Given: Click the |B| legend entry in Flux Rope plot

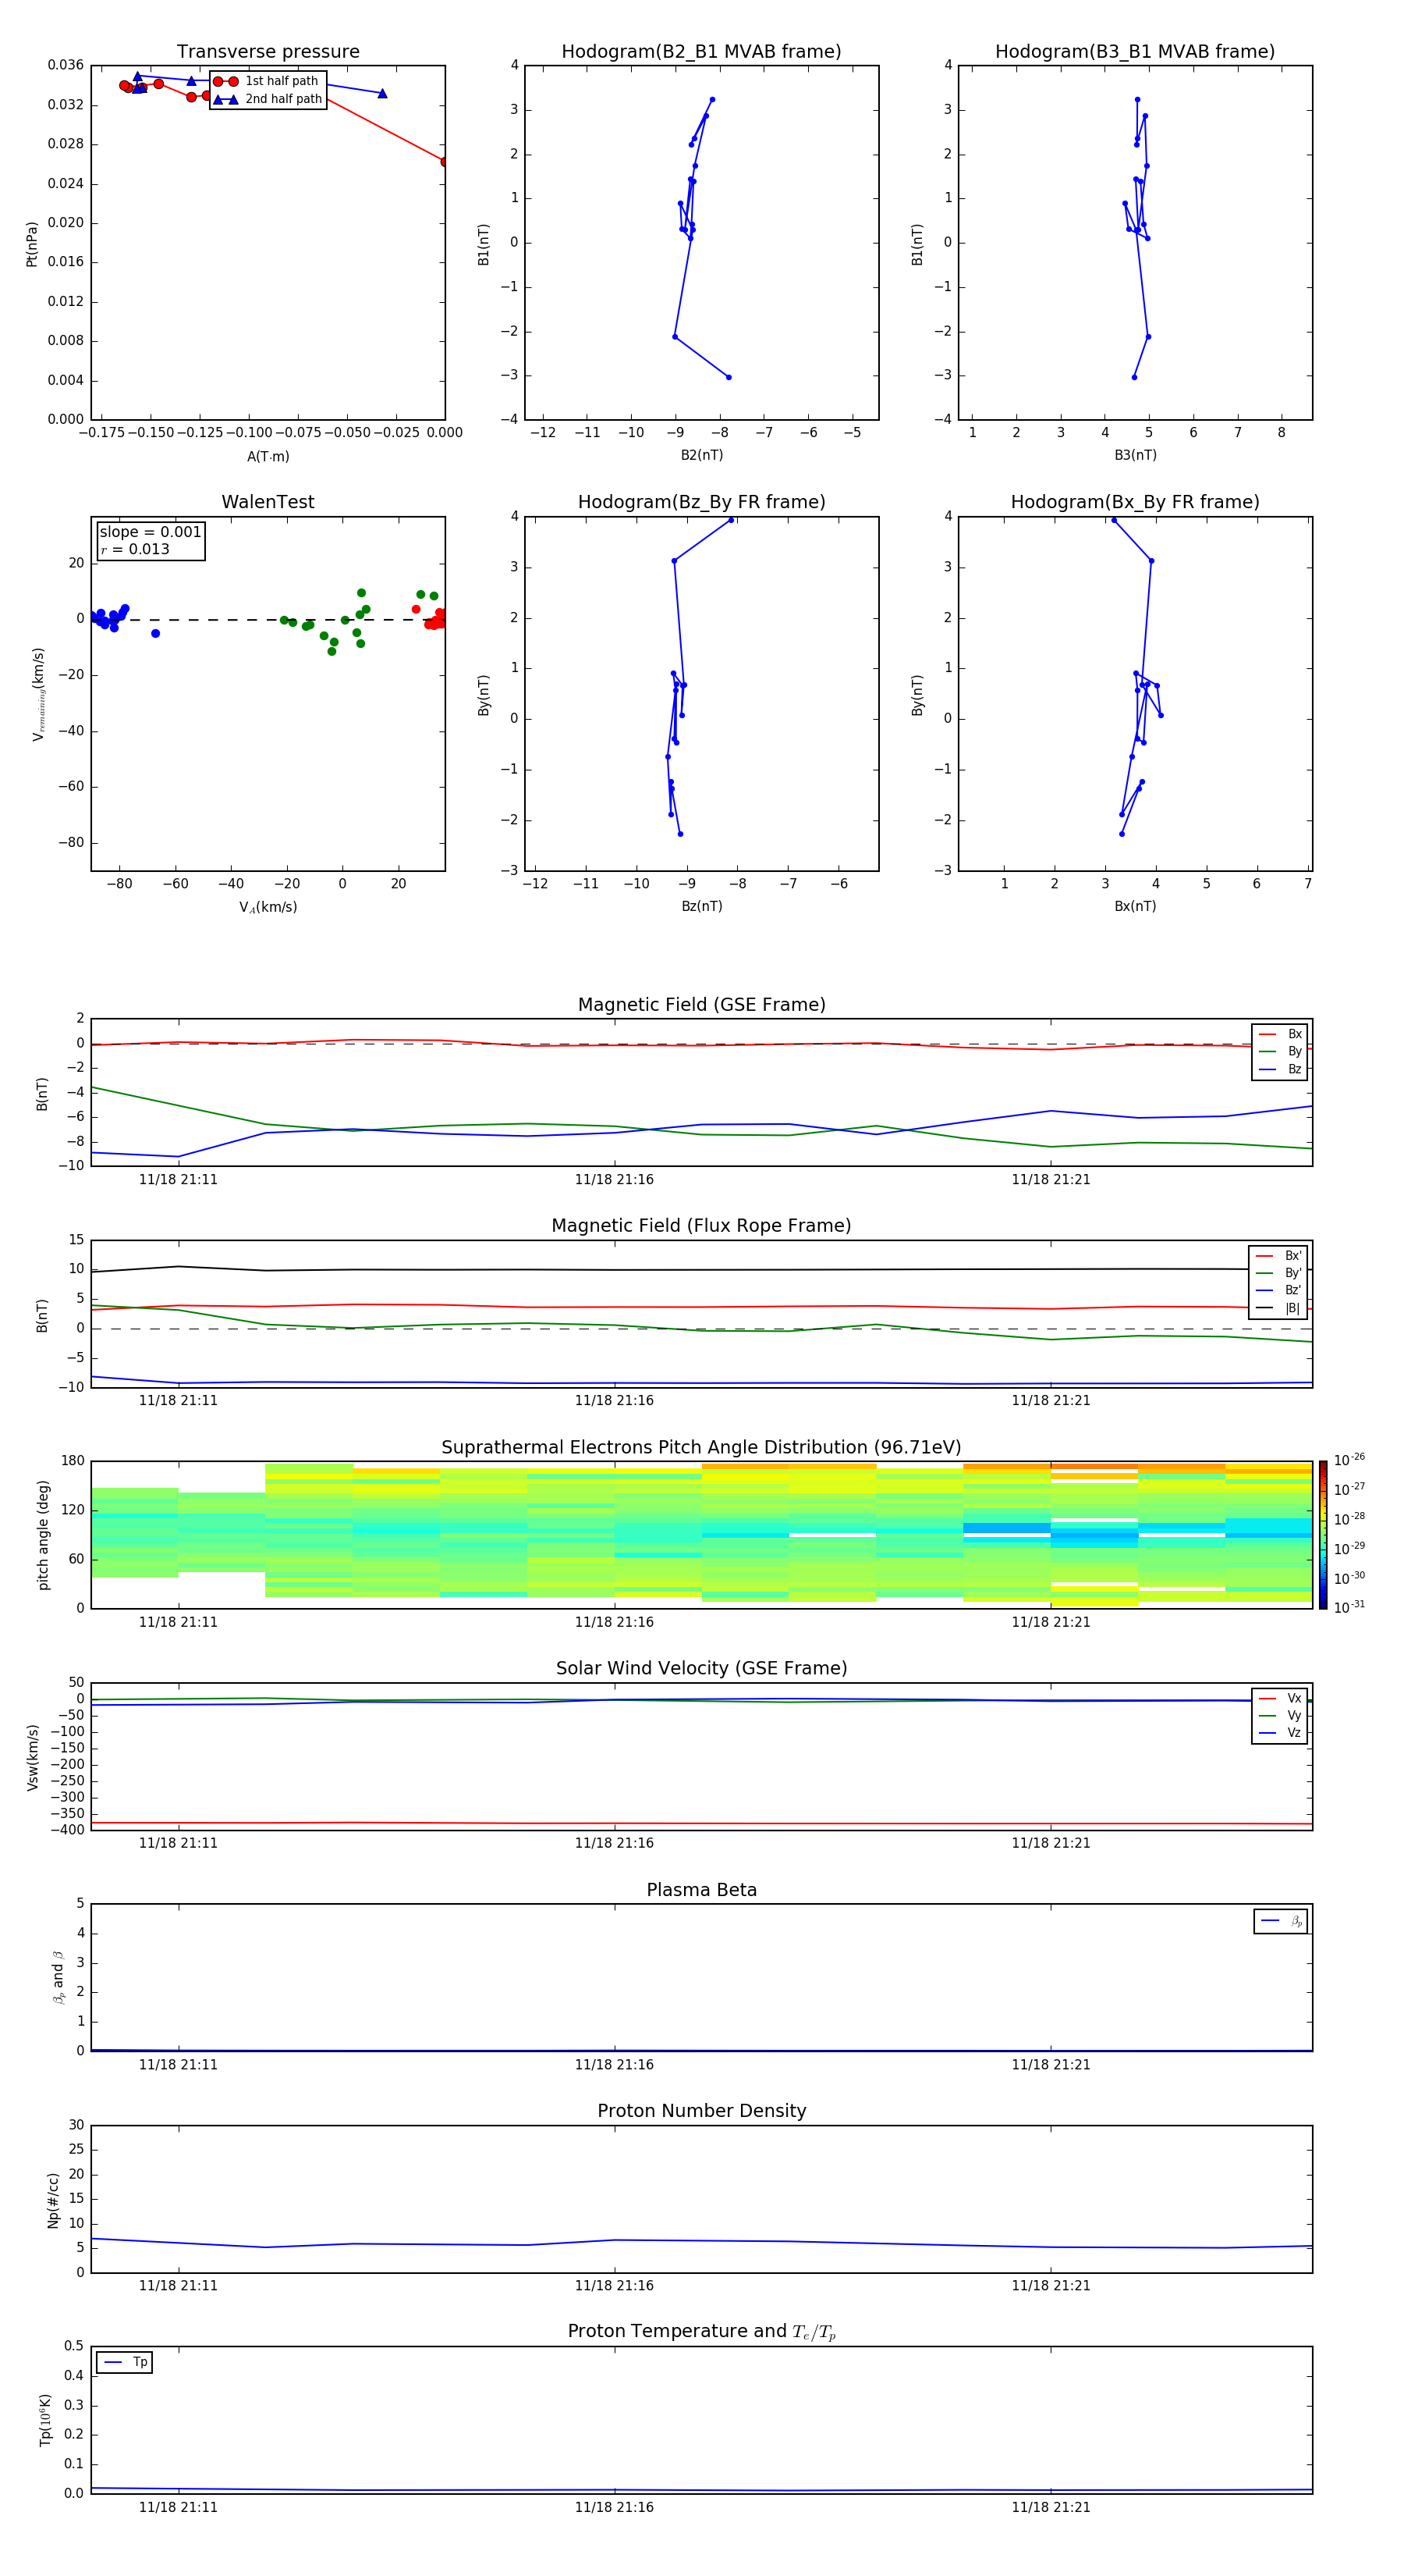Looking at the screenshot, I should click(x=1278, y=1308).
